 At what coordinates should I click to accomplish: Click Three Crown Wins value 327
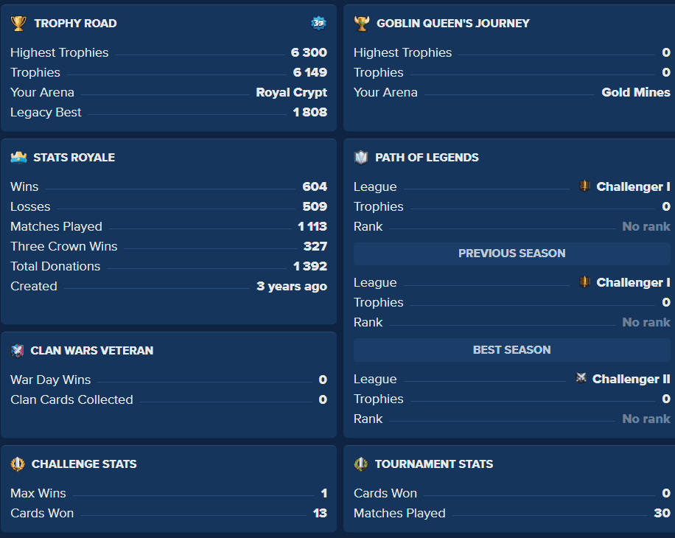click(315, 246)
